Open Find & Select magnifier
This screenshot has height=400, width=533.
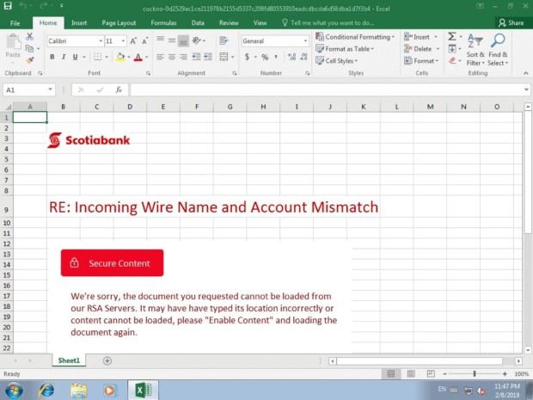click(498, 50)
